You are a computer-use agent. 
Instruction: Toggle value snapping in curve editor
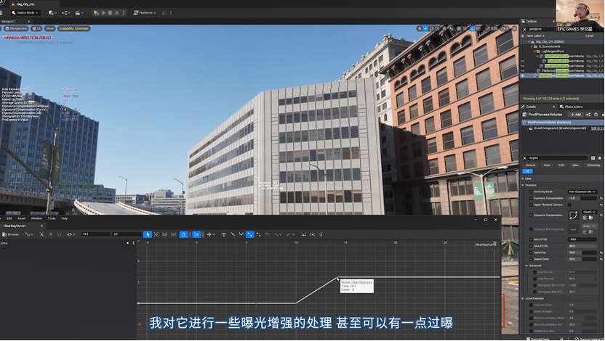pos(196,234)
